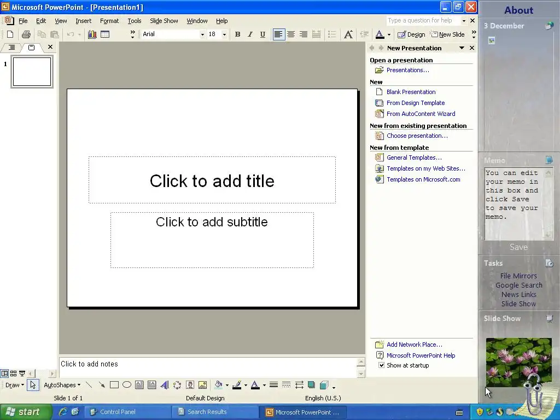Expand the Draw menu
This screenshot has height=420, width=560.
(x=15, y=385)
